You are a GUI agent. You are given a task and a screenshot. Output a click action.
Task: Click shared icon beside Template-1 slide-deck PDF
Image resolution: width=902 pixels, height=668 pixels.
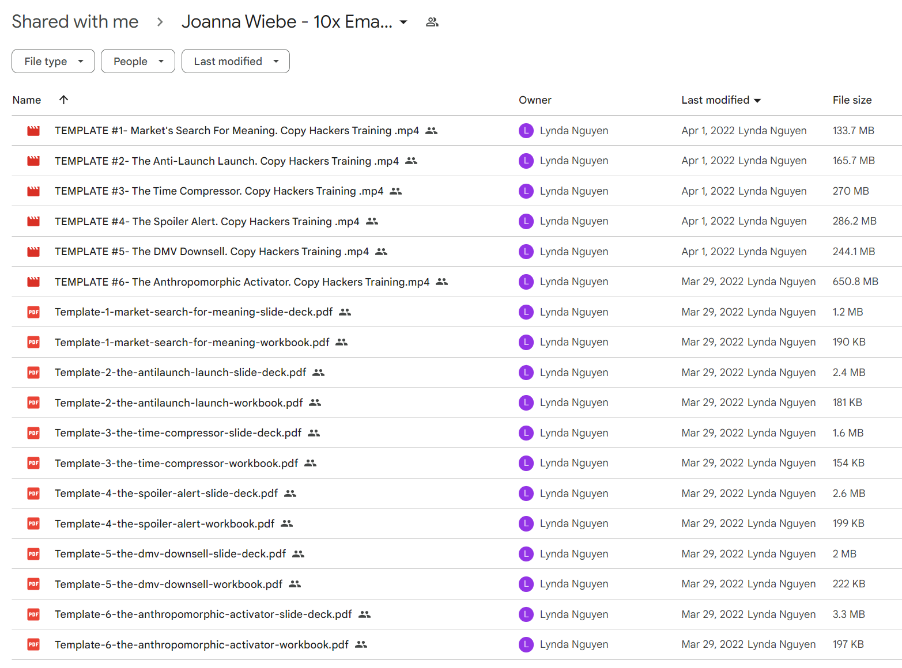pyautogui.click(x=345, y=312)
